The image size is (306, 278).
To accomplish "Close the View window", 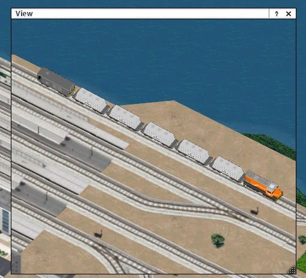I will [289, 14].
